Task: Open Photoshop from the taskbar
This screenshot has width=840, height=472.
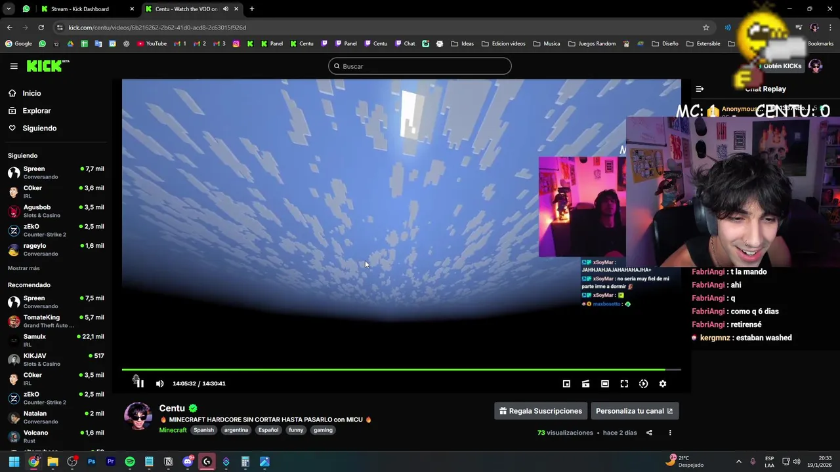Action: (91, 462)
